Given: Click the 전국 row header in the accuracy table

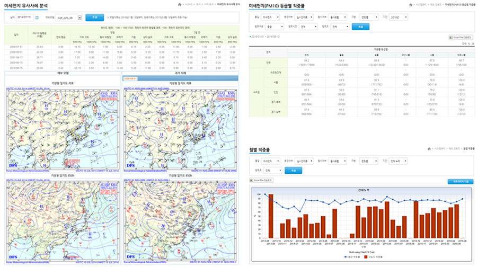Looking at the screenshot, I should 268,63.
